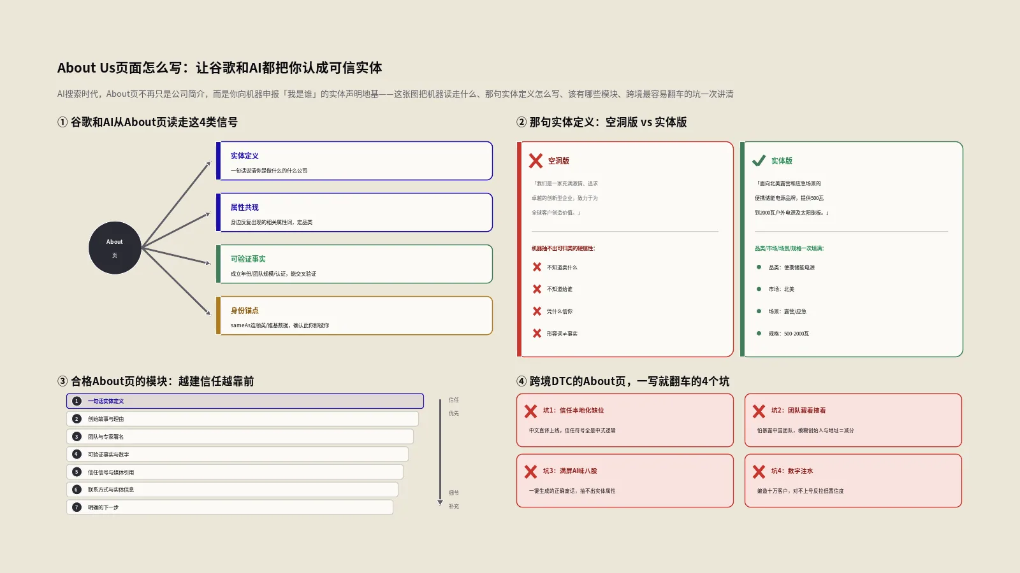Click the 信任优先 label above the arrow
This screenshot has height=573, width=1020.
coord(453,407)
